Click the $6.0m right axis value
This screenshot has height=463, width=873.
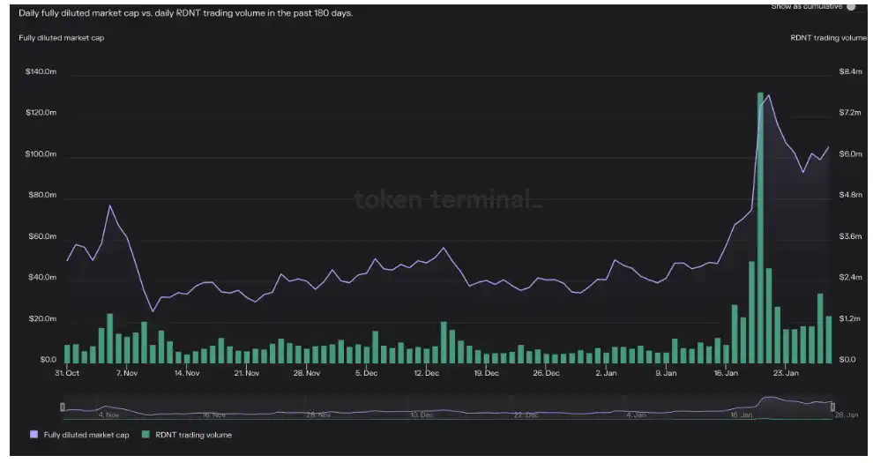(851, 153)
